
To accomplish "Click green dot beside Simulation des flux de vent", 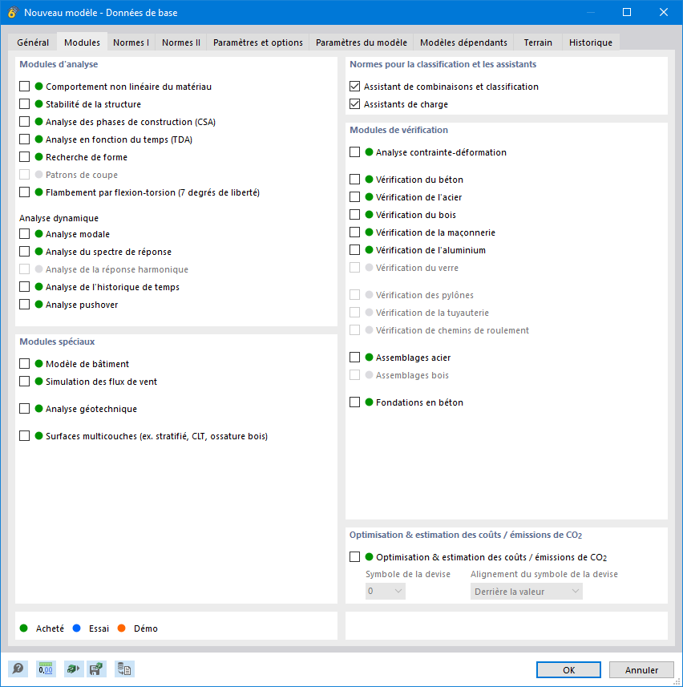I will (x=38, y=382).
